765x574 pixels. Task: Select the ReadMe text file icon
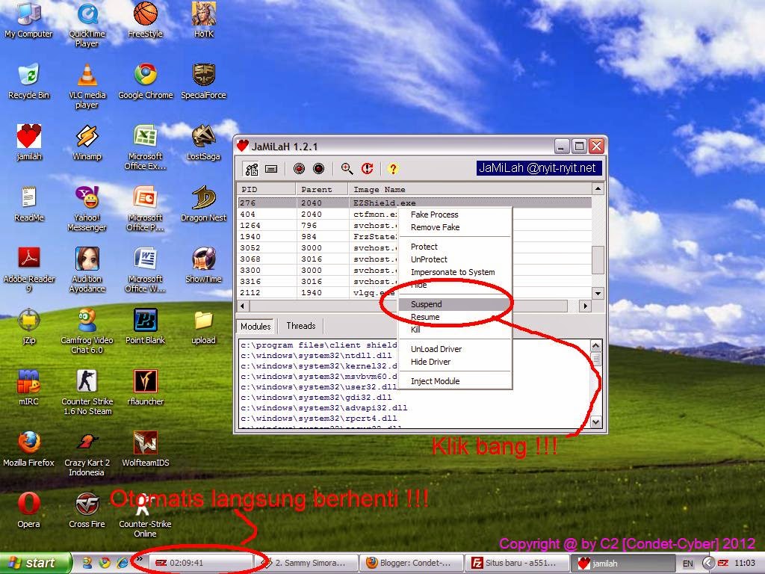[28, 204]
